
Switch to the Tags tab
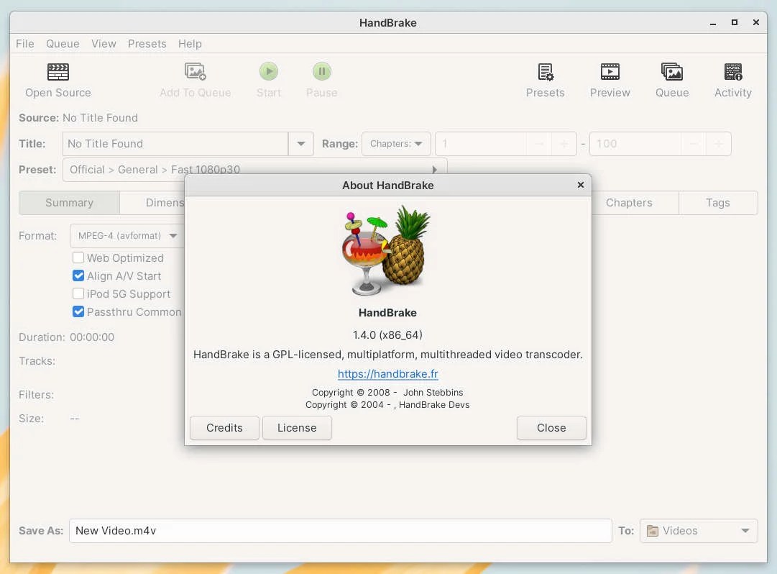coord(717,203)
